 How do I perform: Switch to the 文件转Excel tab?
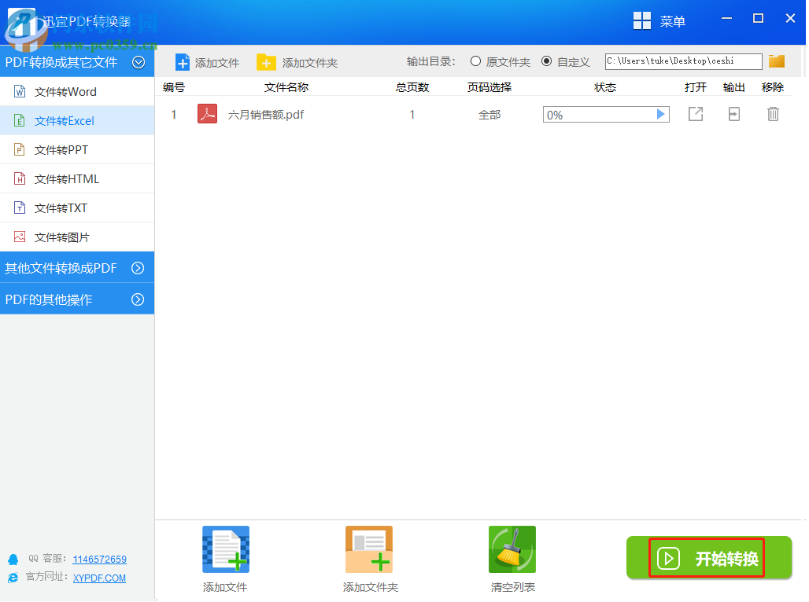[67, 120]
